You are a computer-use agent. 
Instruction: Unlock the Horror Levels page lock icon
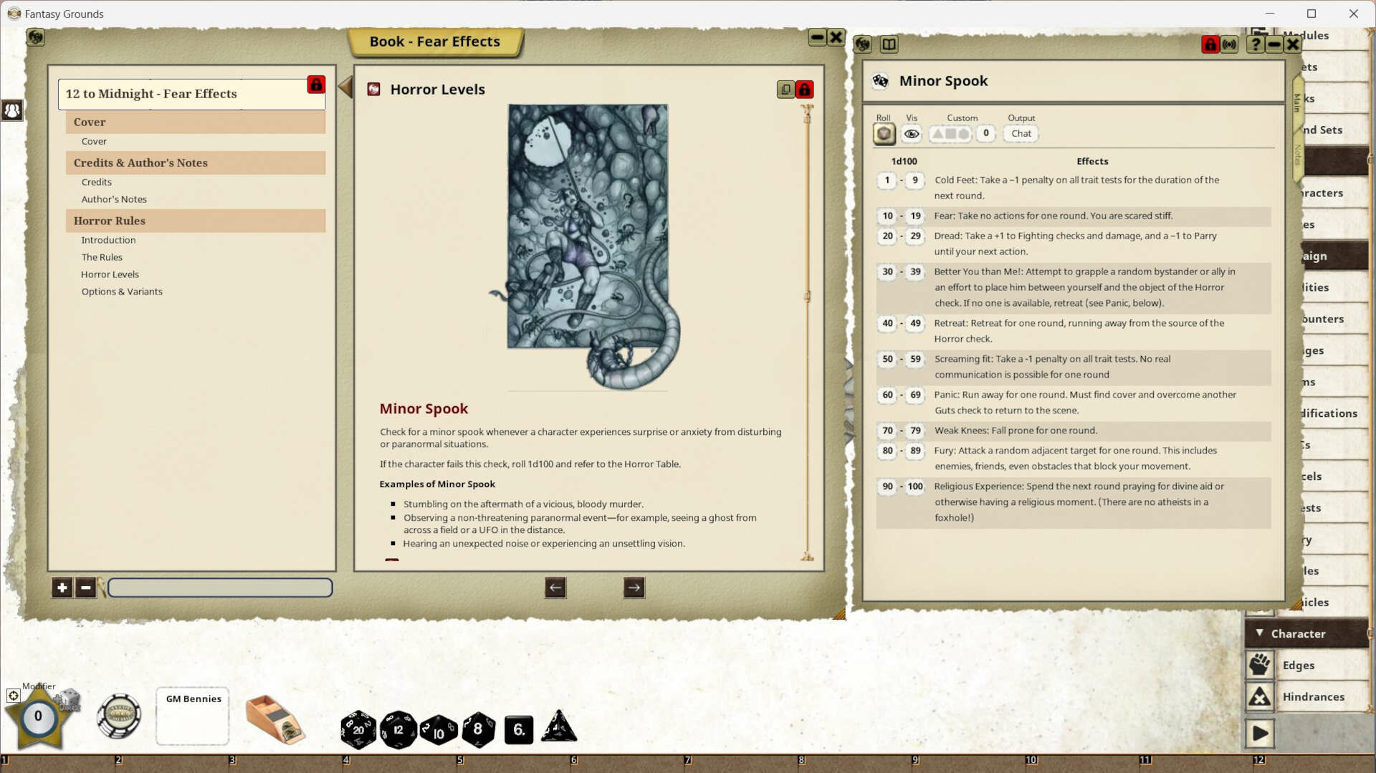804,90
